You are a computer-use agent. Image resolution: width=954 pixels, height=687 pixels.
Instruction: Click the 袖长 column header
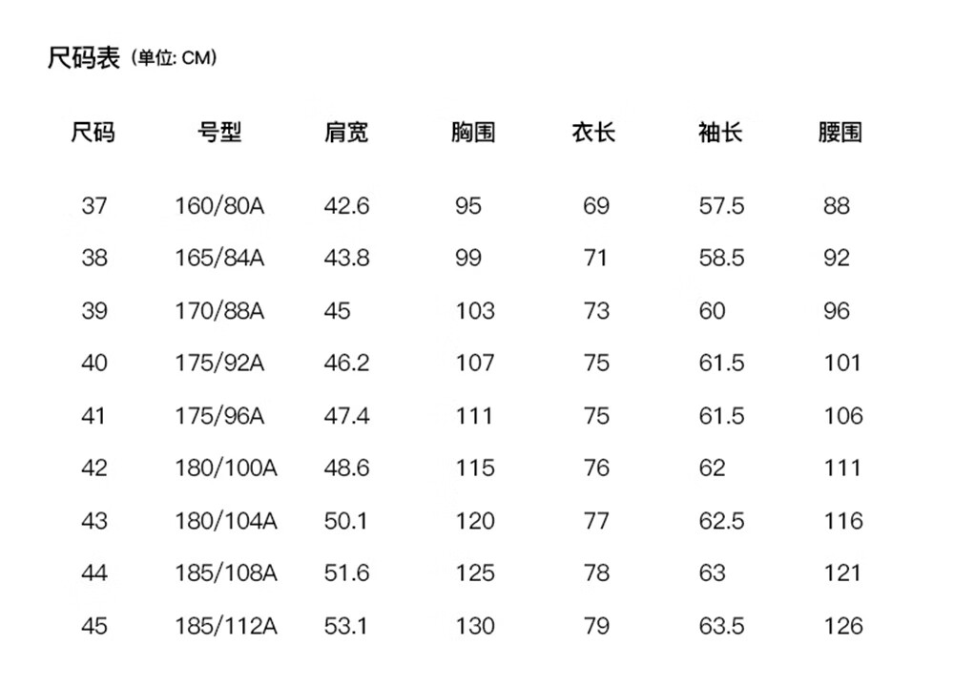coord(720,133)
